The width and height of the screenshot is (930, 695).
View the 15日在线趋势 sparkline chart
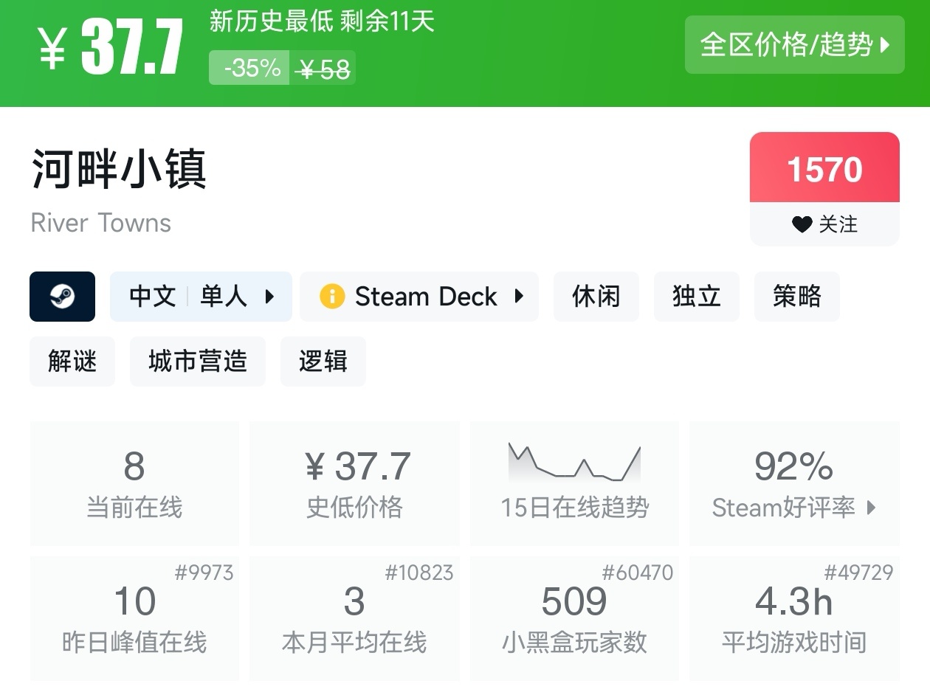[574, 463]
